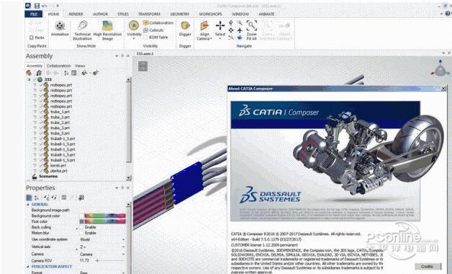Open the Select tool dropdown arrow

pos(220,39)
